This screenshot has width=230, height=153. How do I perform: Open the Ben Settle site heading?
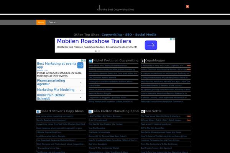[153, 111]
